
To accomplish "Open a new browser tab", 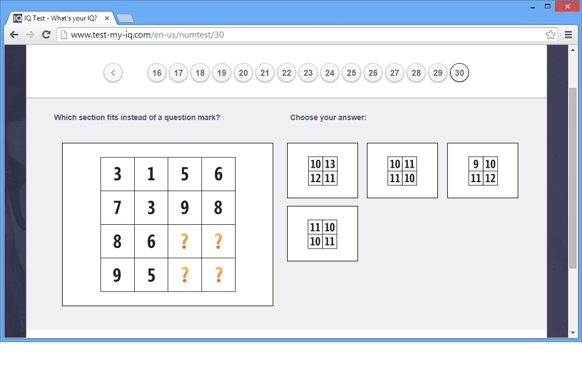I will click(x=125, y=18).
